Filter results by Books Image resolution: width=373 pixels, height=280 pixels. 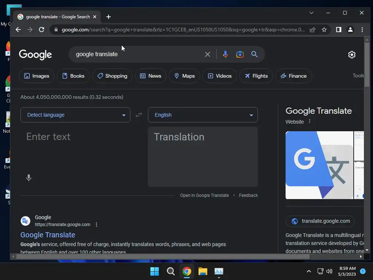(x=73, y=76)
